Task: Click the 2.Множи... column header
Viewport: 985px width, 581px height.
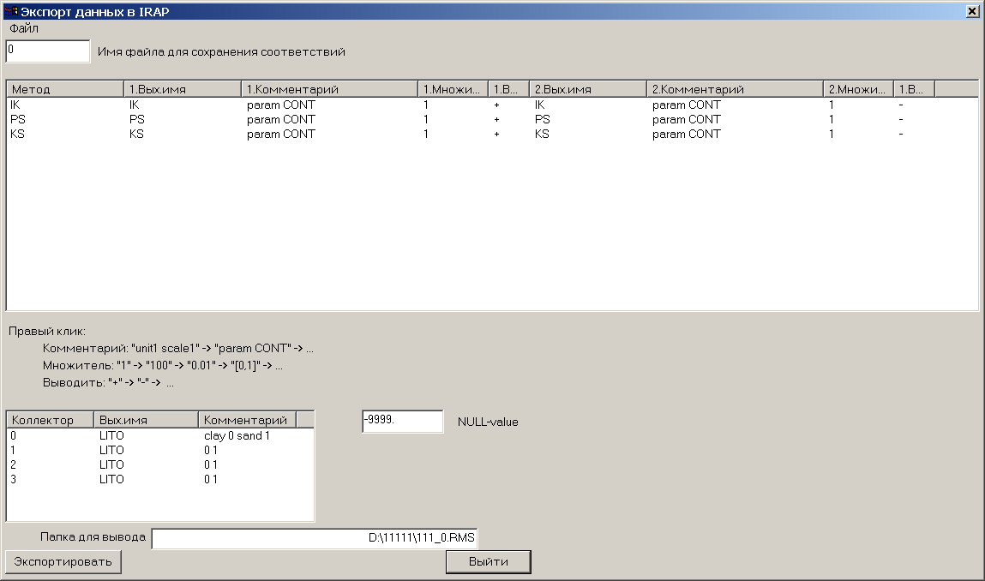Action: click(x=859, y=89)
